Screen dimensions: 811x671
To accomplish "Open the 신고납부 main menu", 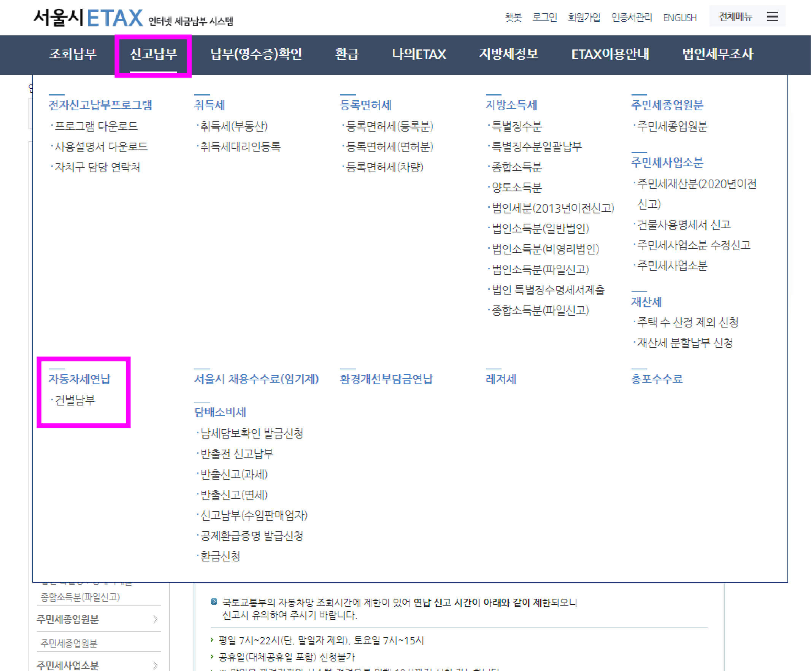I will click(x=153, y=54).
